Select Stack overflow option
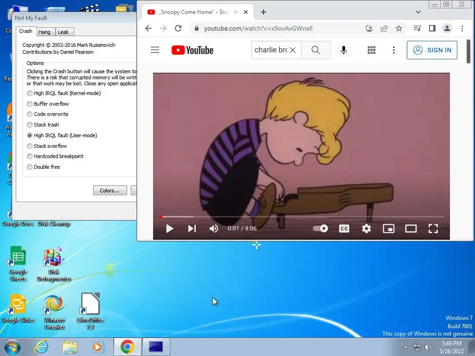The image size is (475, 356). 47,146
